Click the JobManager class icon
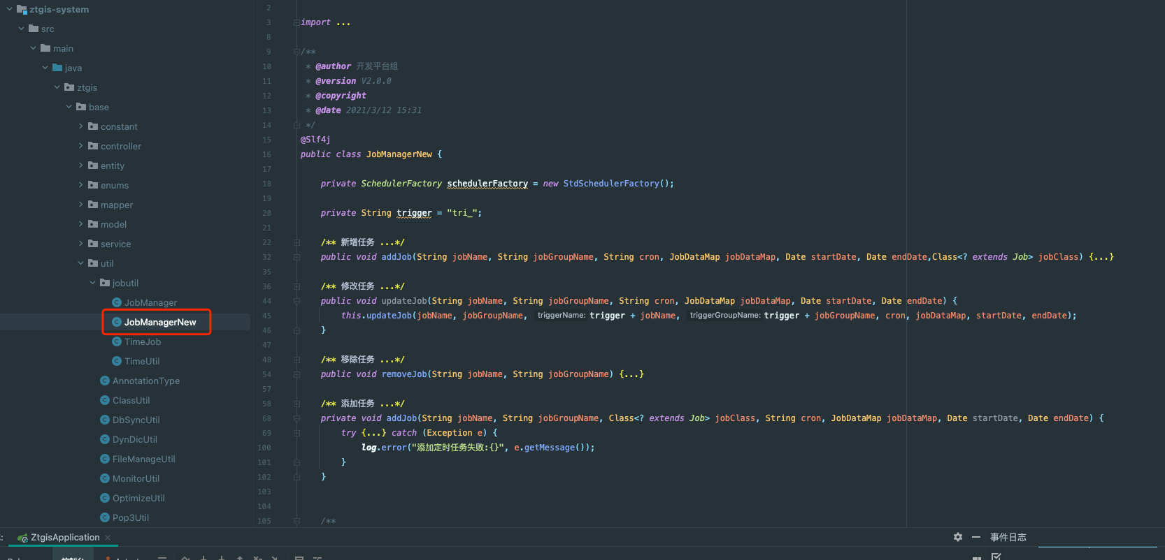Screen dimensions: 1165x560 click(x=117, y=302)
